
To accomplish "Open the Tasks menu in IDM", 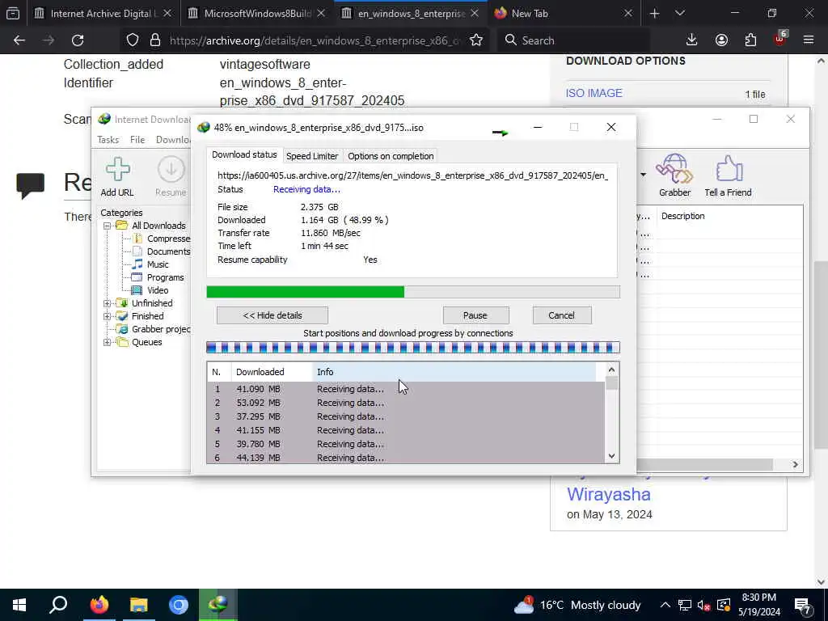I will coord(108,139).
